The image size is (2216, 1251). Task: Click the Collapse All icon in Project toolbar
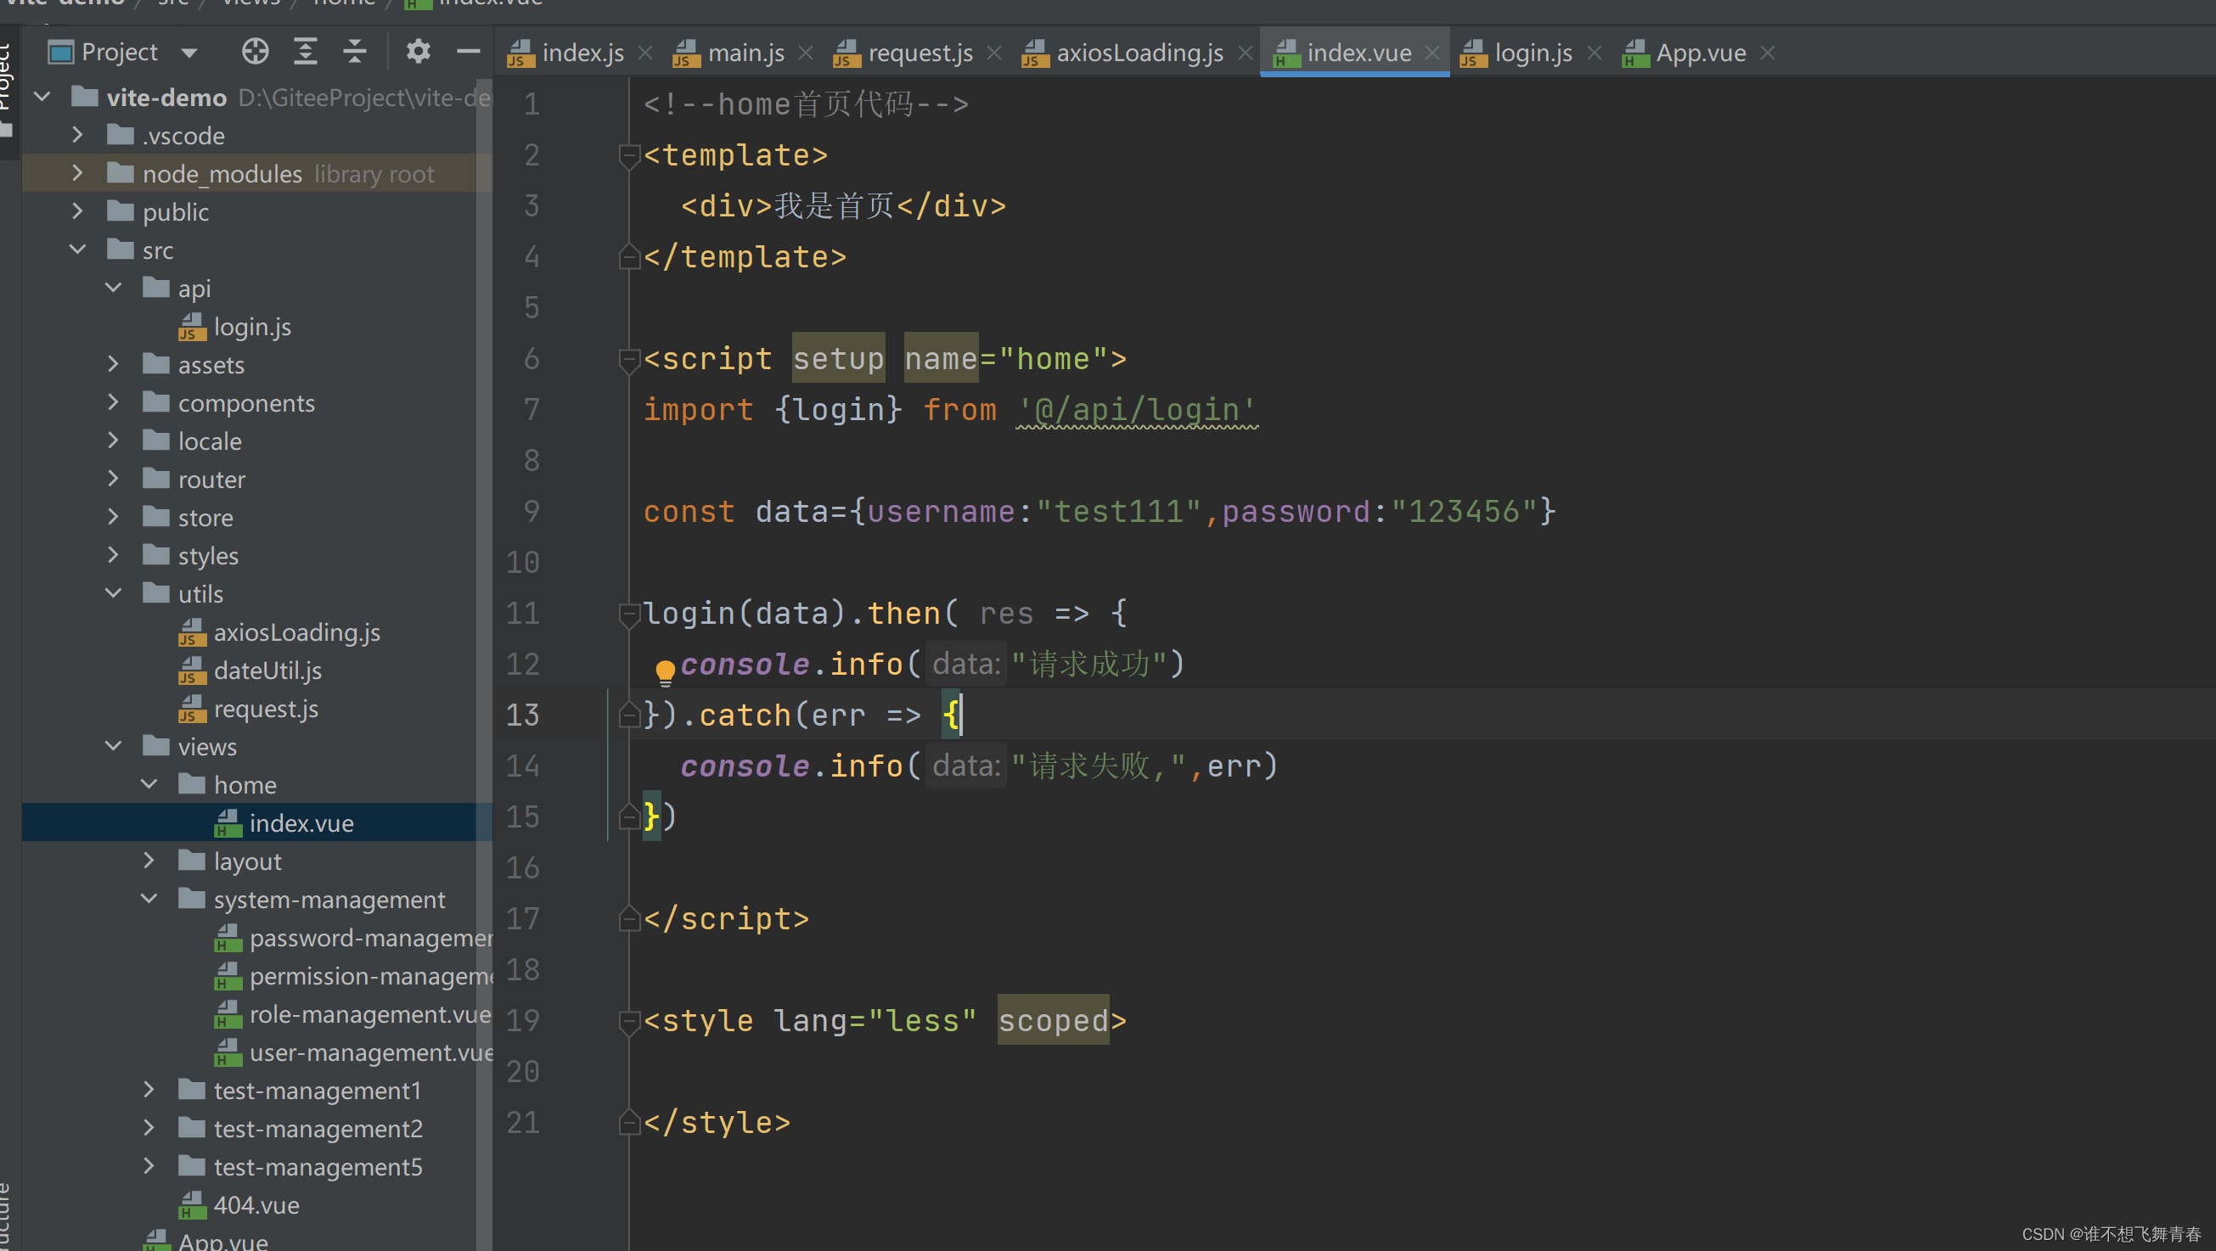coord(354,52)
